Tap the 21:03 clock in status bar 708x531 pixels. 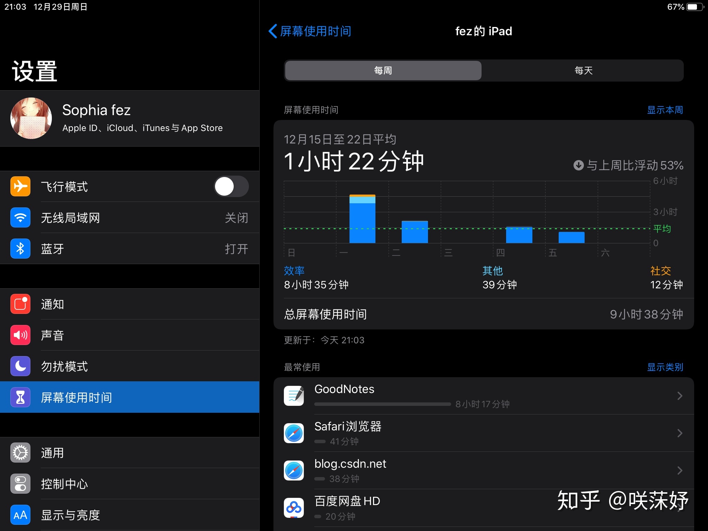click(15, 7)
